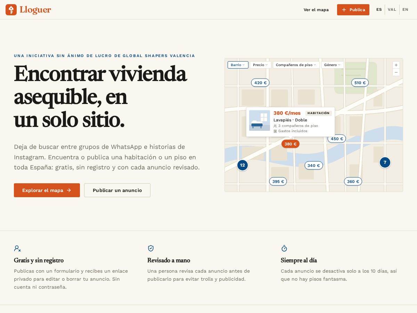Image resolution: width=417 pixels, height=313 pixels.
Task: Open the Barrio filter dropdown
Action: pos(238,65)
